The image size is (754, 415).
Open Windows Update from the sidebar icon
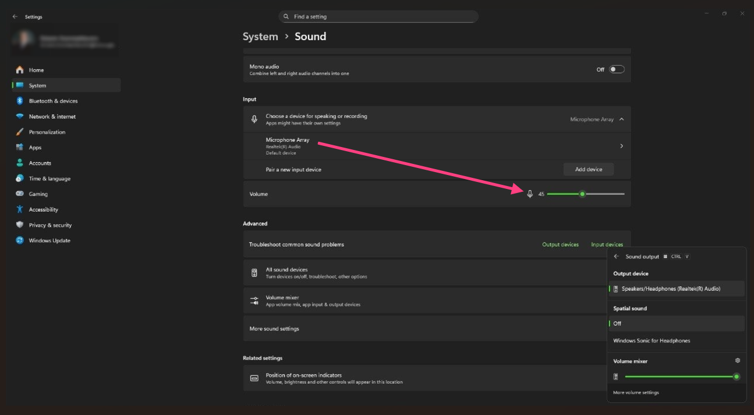[x=20, y=241]
